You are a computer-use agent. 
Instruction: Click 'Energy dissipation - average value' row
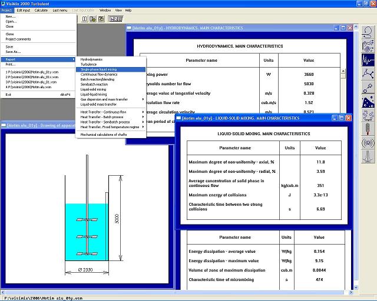click(x=266, y=251)
